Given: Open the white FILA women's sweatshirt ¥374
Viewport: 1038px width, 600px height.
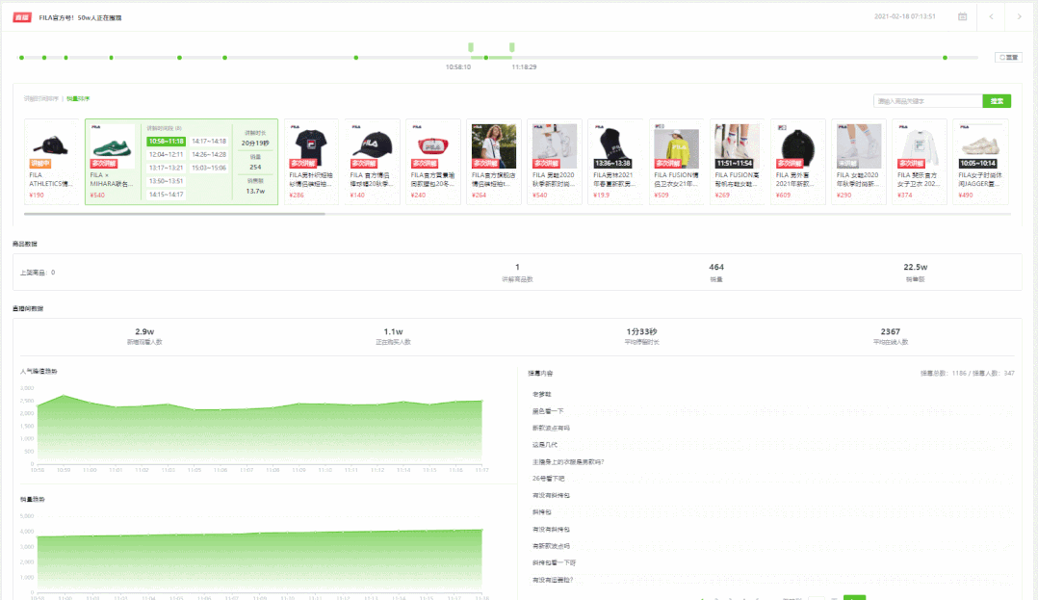Looking at the screenshot, I should point(920,161).
